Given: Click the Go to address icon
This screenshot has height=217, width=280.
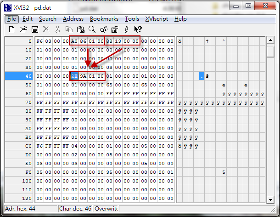Looking at the screenshot, I should 126,29.
